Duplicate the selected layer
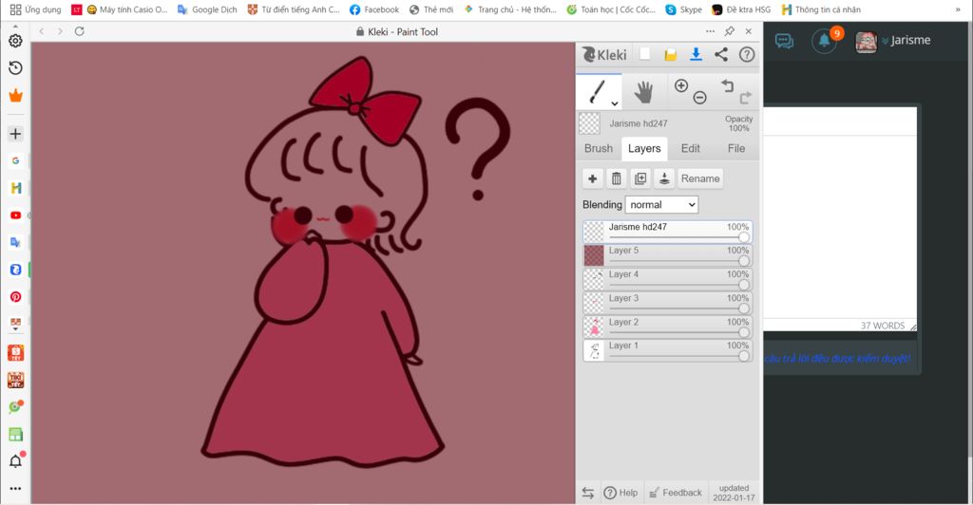 (640, 178)
